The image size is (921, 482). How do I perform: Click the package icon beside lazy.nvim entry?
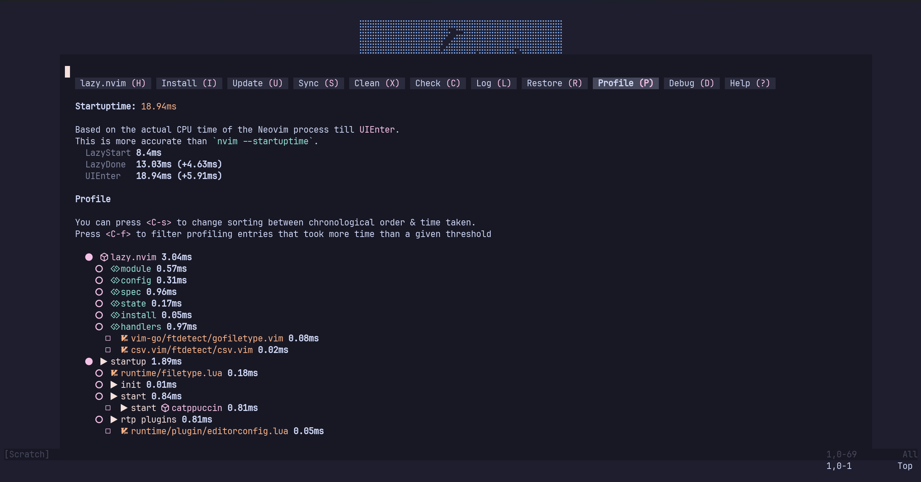click(104, 257)
